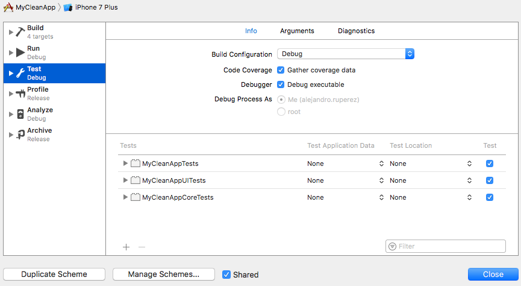Image resolution: width=521 pixels, height=286 pixels.
Task: Click the Run play icon
Action: (x=20, y=52)
